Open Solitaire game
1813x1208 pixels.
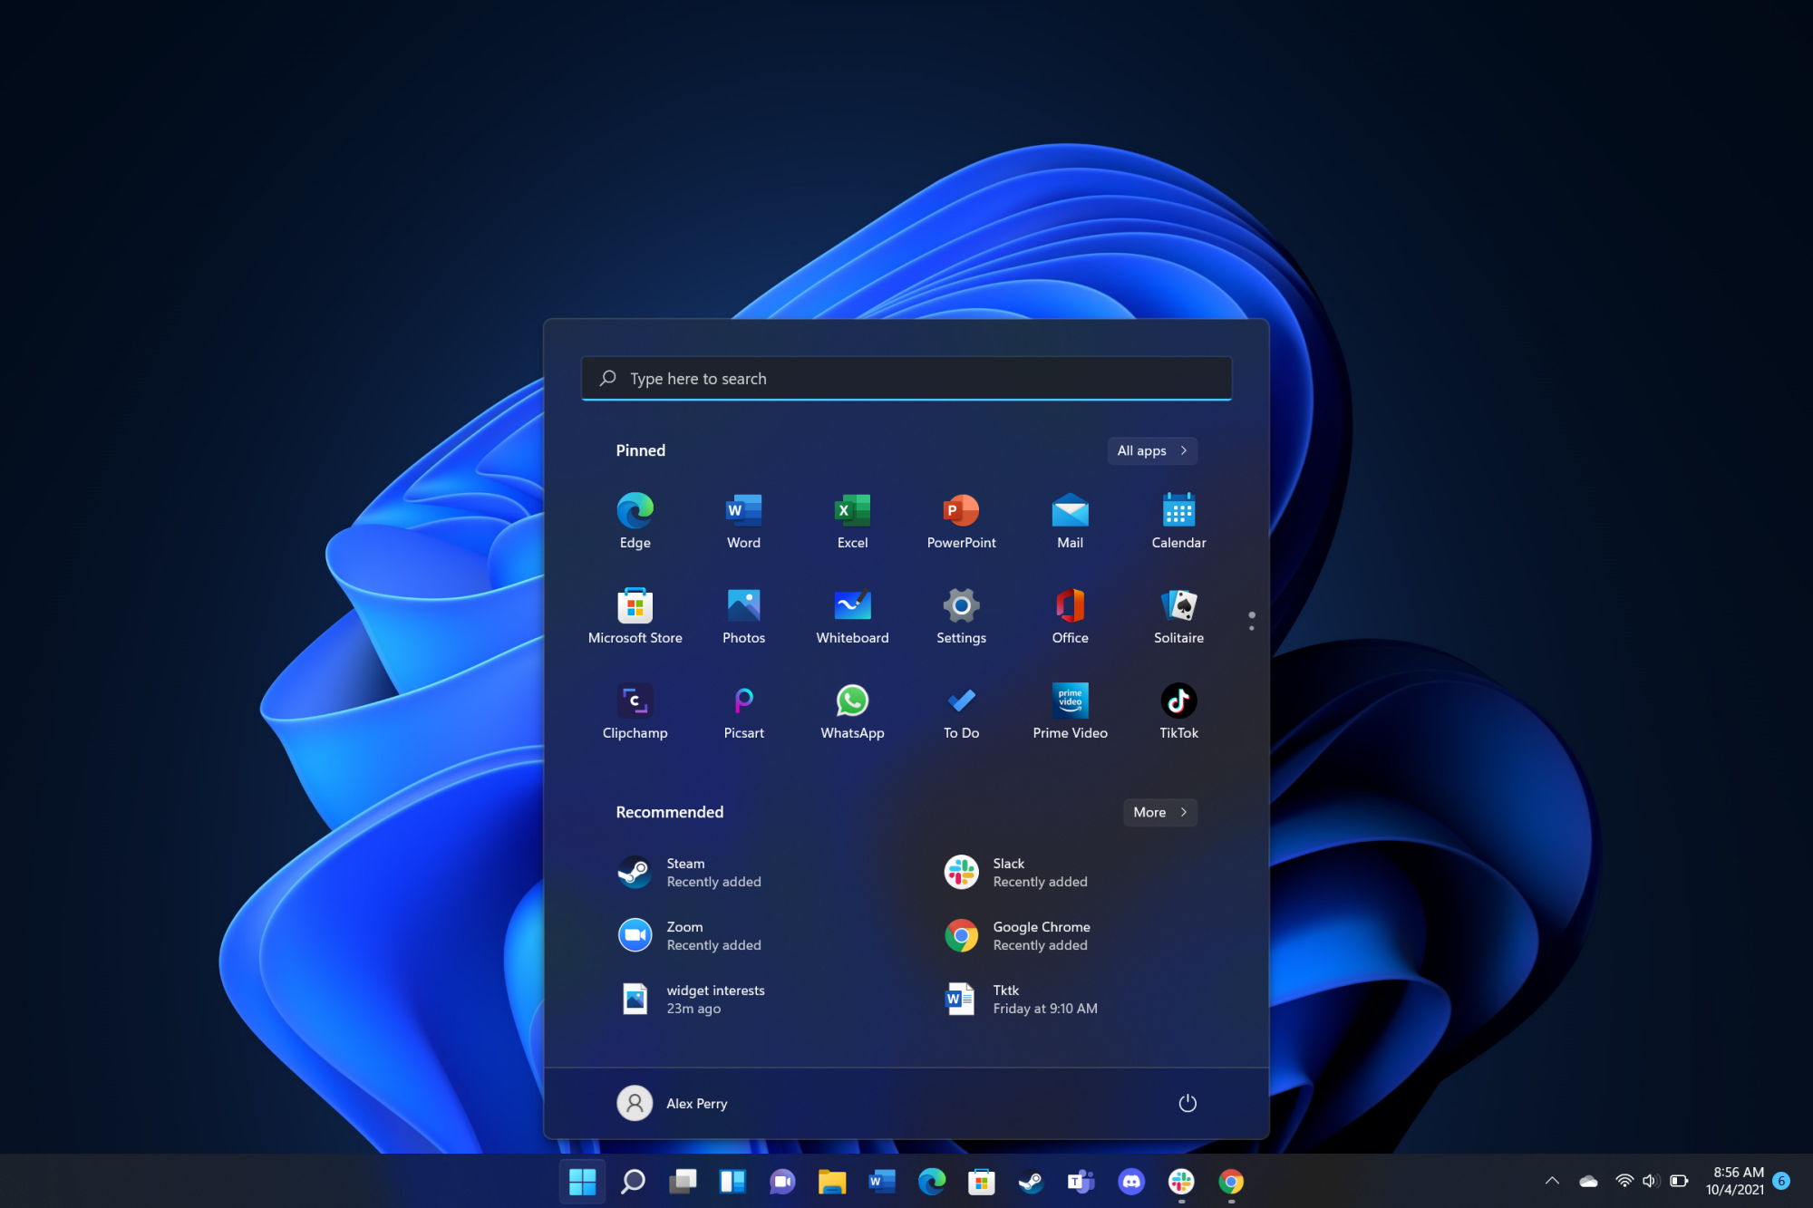1178,616
